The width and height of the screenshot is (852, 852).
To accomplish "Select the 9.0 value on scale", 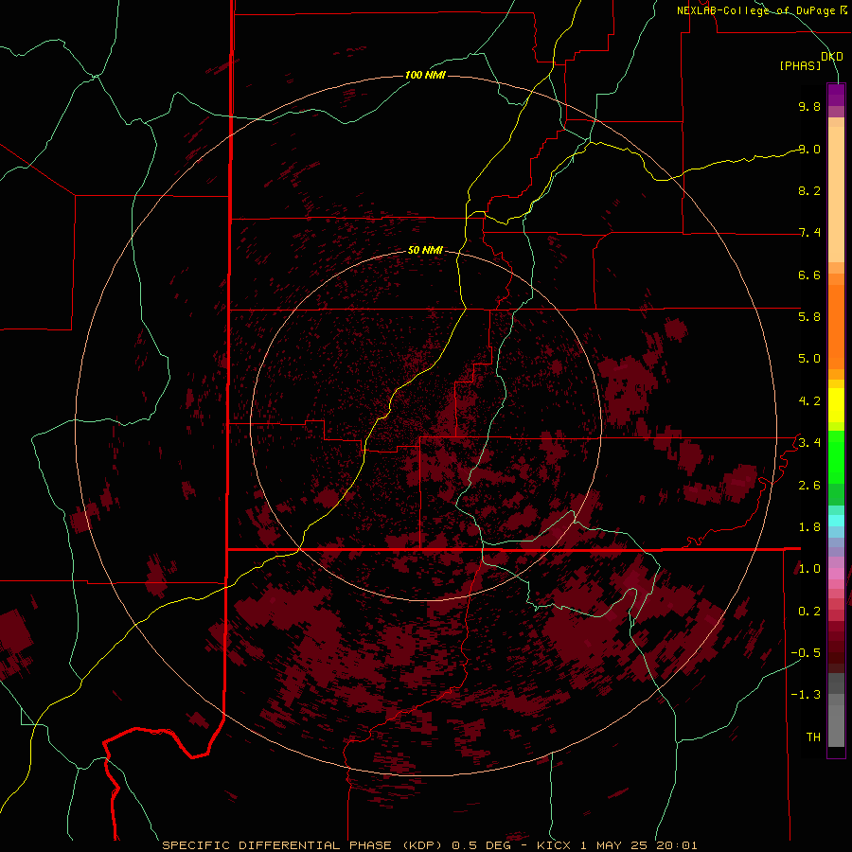I will [x=809, y=149].
